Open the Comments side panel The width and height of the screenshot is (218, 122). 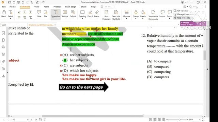click(3, 47)
